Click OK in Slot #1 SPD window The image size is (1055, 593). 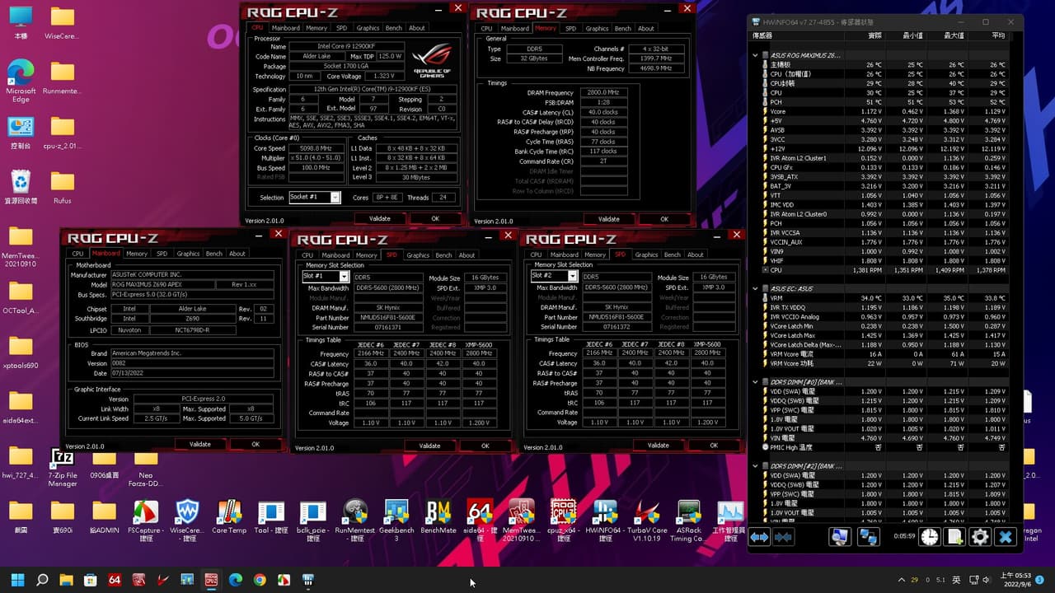tap(485, 446)
